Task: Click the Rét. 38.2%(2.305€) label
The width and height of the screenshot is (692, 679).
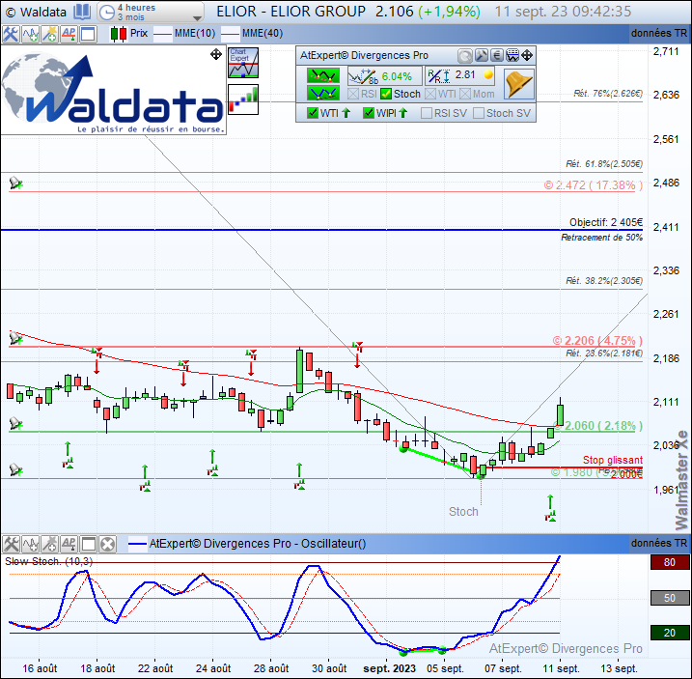Action: 604,280
